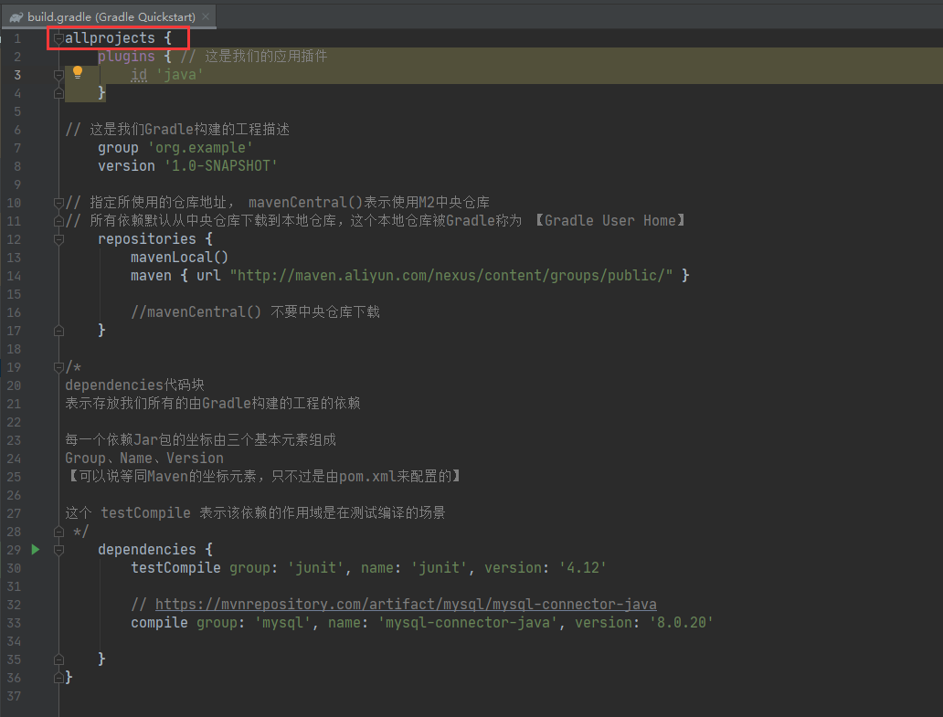The height and width of the screenshot is (717, 943).
Task: Open the mysql-connector-java mvnrepository link
Action: click(406, 604)
